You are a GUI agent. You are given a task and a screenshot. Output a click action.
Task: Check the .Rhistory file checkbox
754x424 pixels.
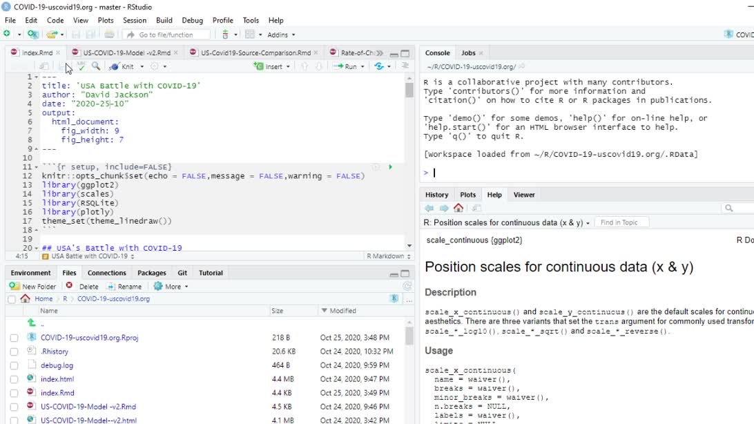click(14, 352)
